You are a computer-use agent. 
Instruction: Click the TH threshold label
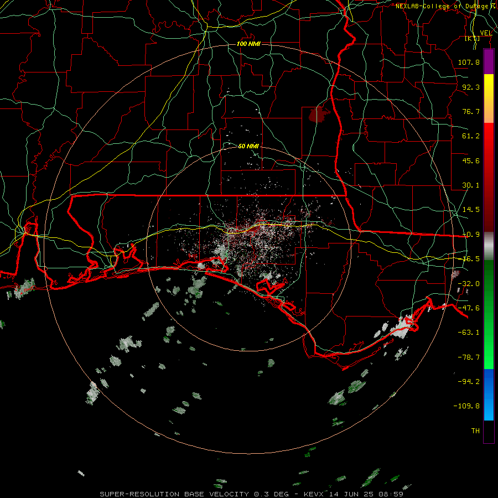click(x=475, y=430)
